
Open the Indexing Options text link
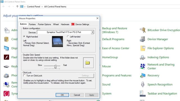tap(158, 57)
